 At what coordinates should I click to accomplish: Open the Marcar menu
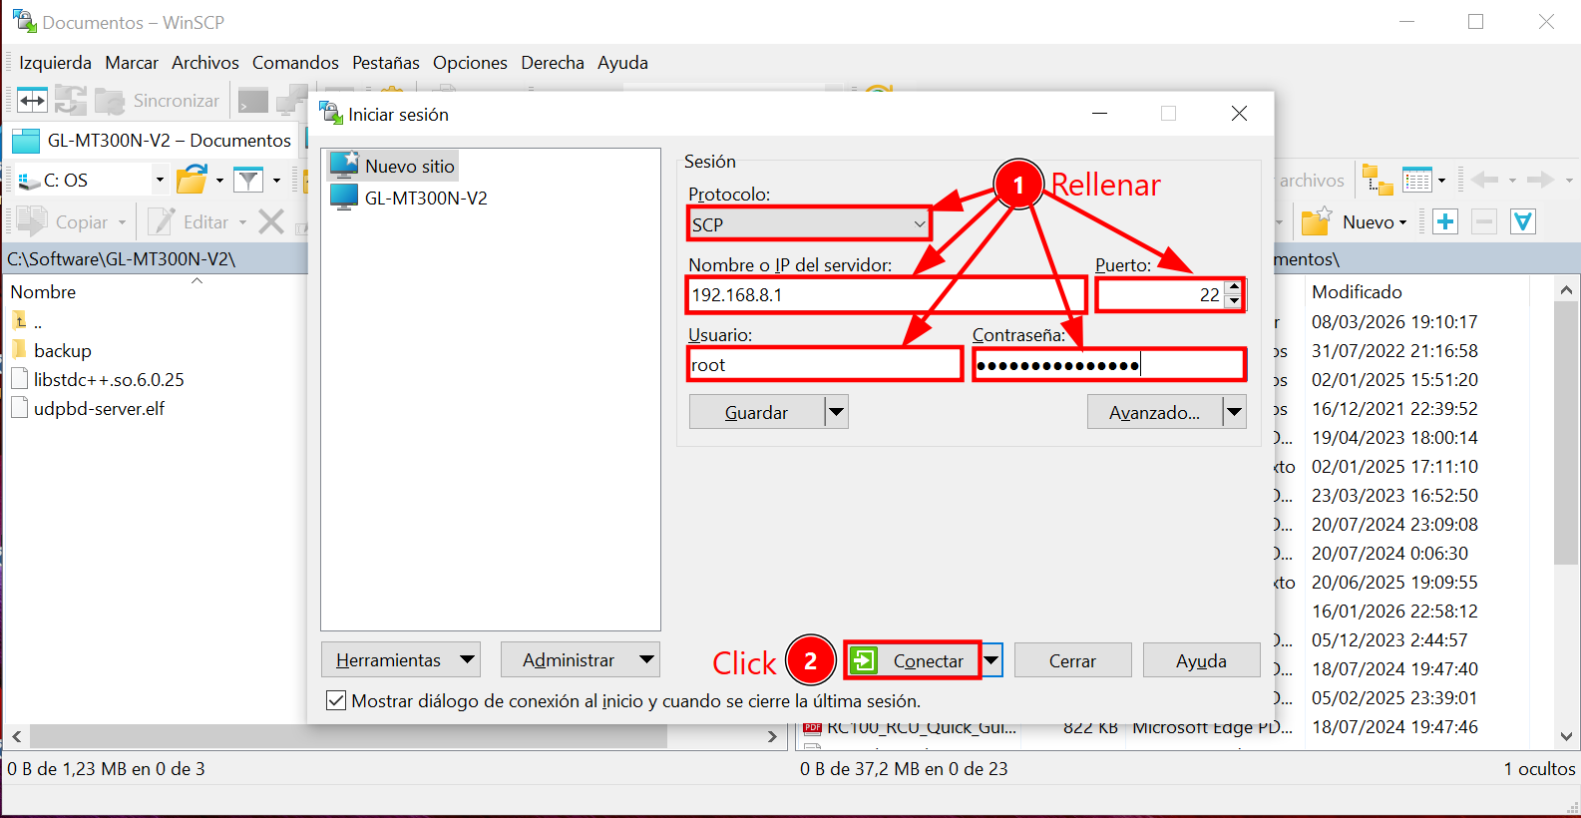coord(132,63)
